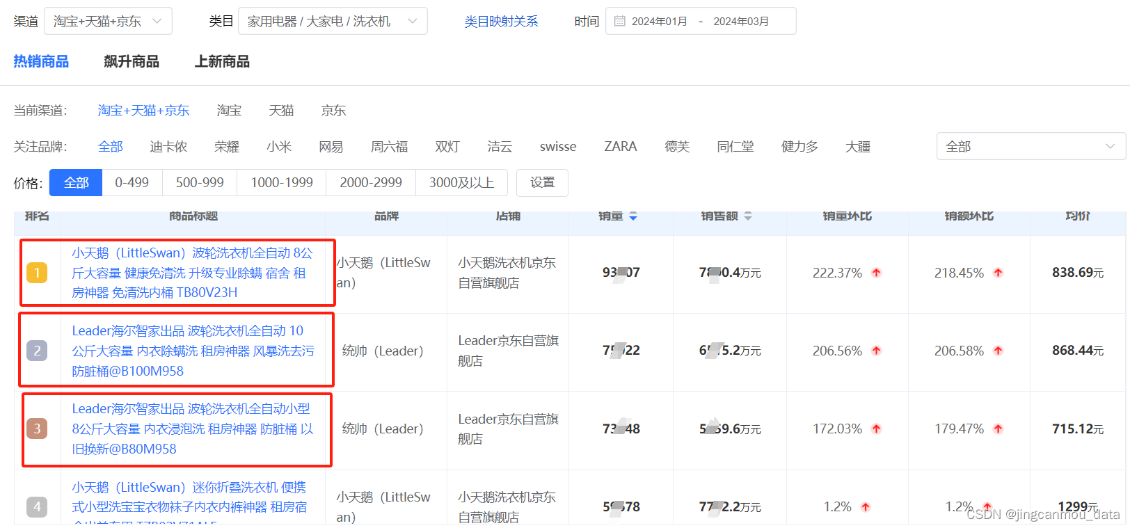Click the 类目映射关系 link

[501, 22]
